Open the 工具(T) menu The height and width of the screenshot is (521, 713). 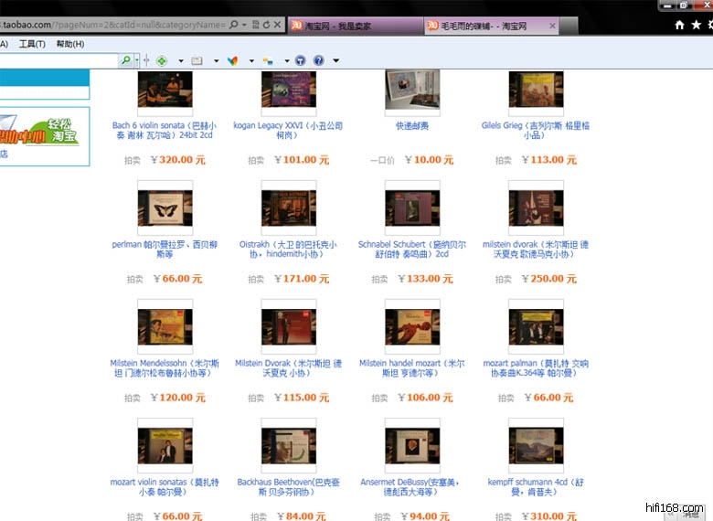tap(32, 44)
